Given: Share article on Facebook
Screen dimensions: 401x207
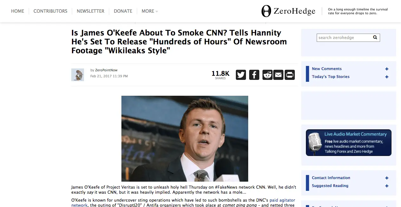Looking at the screenshot, I should click(254, 75).
